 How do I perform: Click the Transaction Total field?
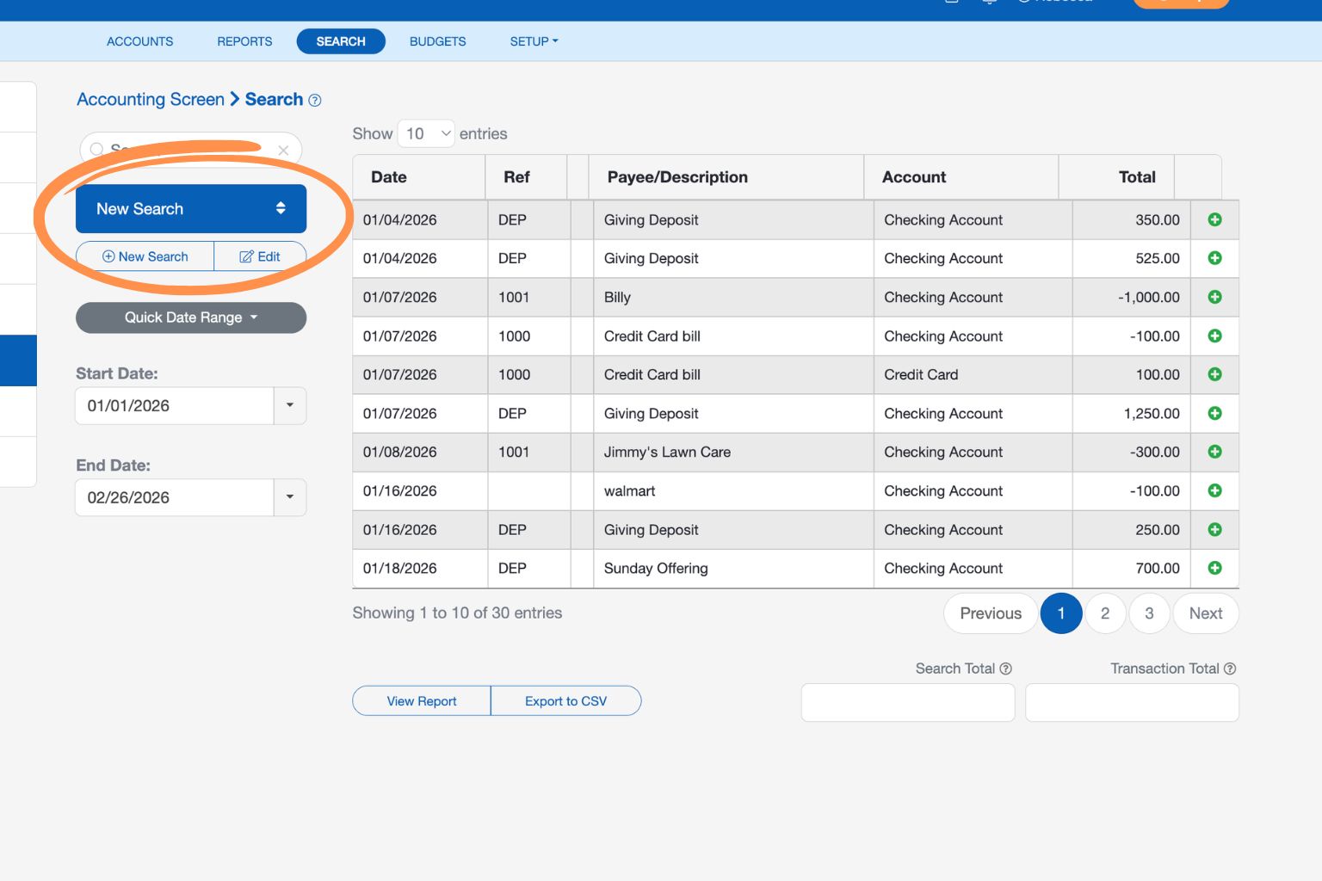coord(1132,702)
